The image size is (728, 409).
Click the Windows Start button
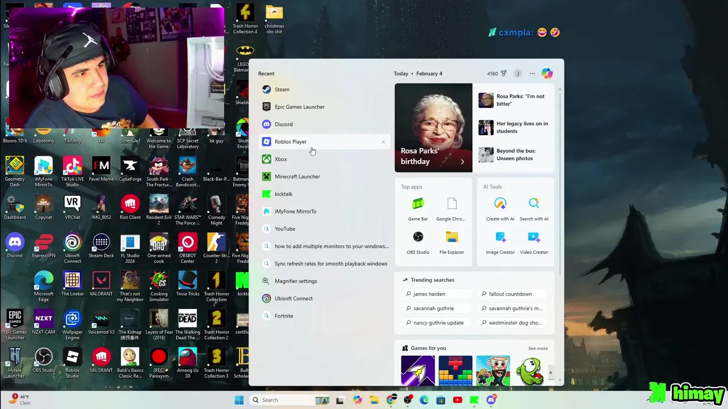point(239,400)
